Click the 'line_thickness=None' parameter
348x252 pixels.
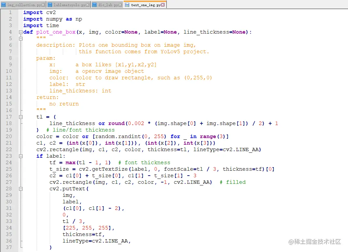215,32
